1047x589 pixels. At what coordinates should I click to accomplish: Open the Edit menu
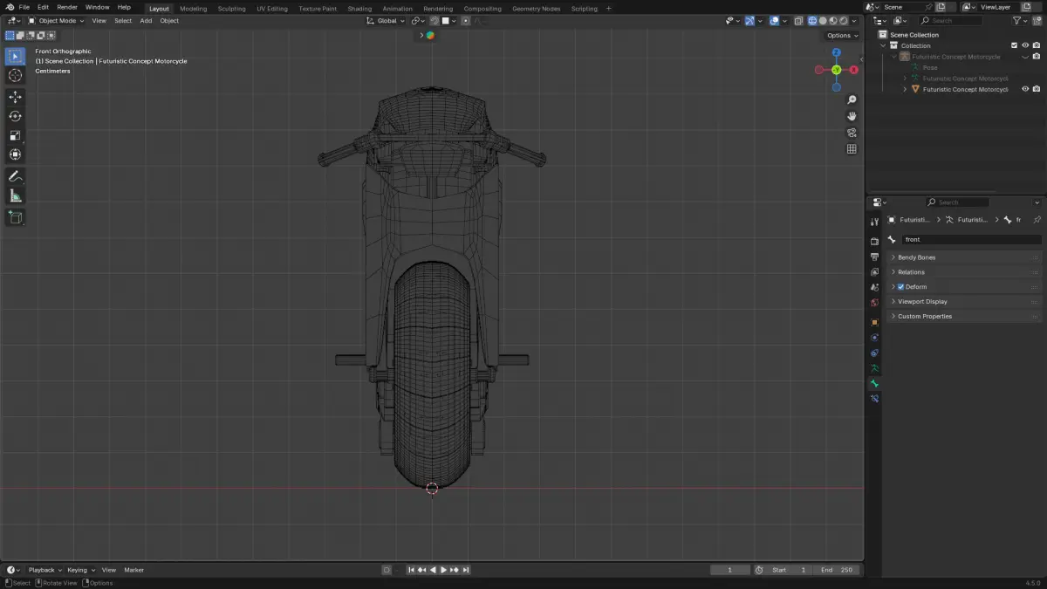tap(43, 7)
